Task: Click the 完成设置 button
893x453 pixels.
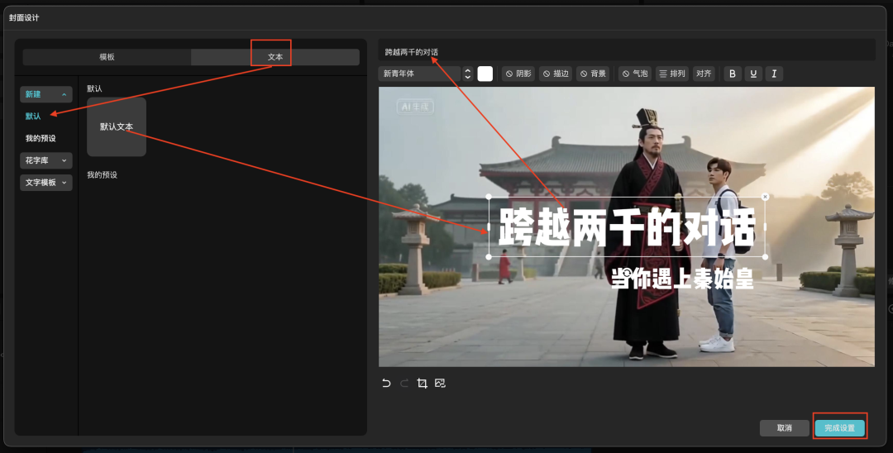Action: click(839, 428)
